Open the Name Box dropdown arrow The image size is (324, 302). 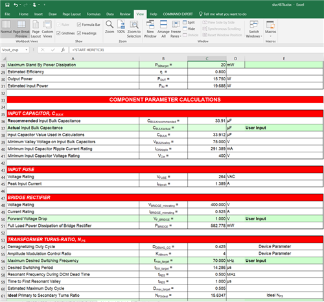tap(27, 50)
